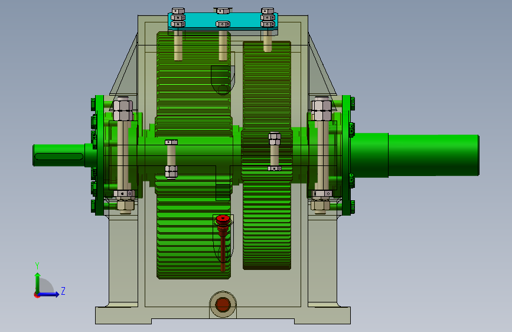Viewport: 512px width, 332px height.
Task: Select the brown drain plug at the housing bottom
Action: pyautogui.click(x=223, y=305)
